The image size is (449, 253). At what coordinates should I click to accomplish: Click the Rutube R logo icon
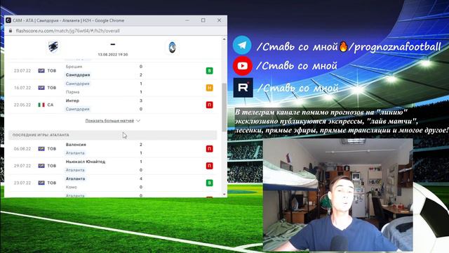click(x=243, y=87)
